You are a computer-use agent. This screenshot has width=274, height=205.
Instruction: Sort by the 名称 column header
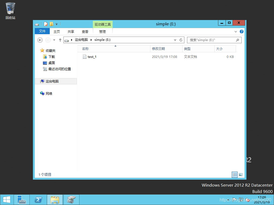point(114,49)
